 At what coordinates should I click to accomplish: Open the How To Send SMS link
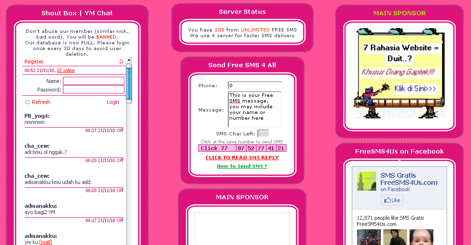point(242,166)
